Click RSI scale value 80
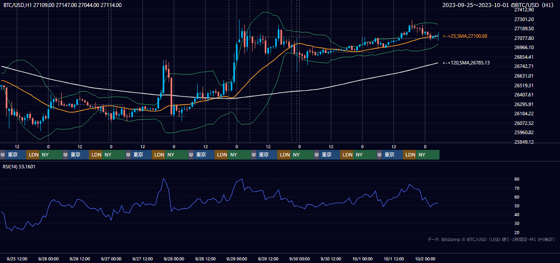This screenshot has width=560, height=263. point(517,179)
